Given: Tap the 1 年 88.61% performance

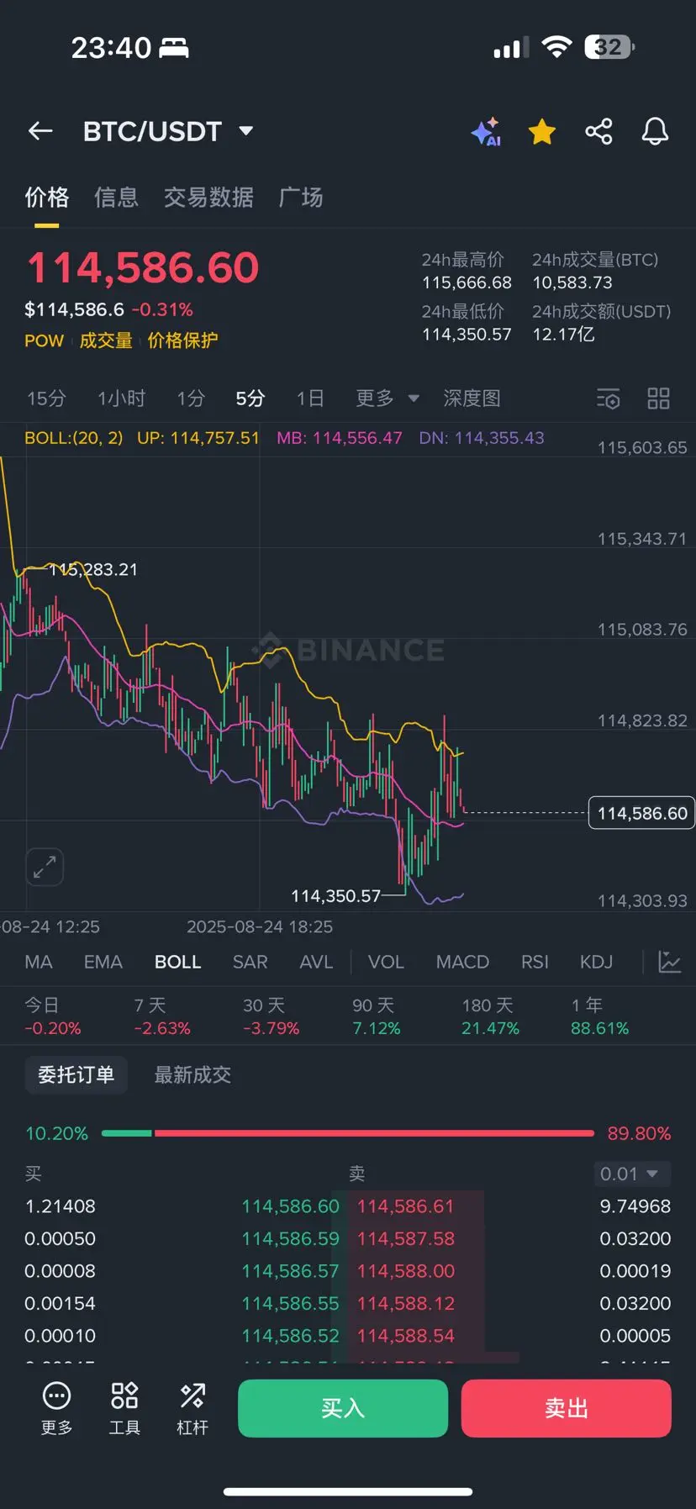Looking at the screenshot, I should click(x=599, y=1016).
